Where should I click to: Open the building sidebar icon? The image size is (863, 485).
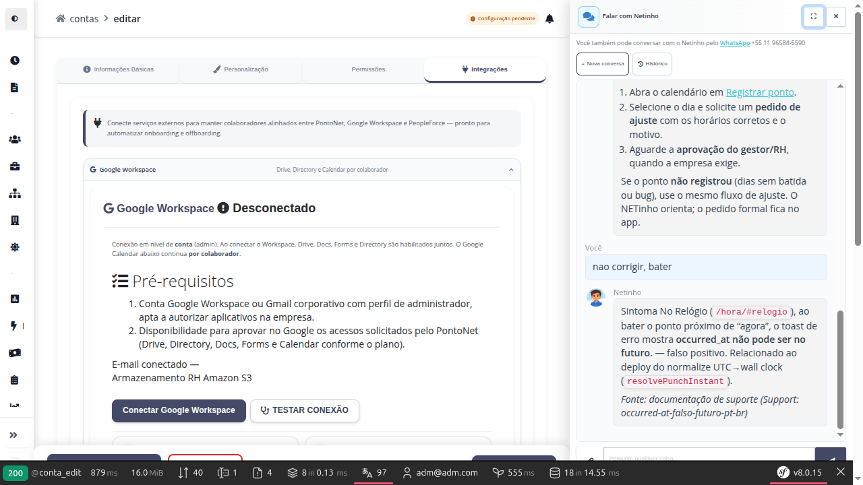click(15, 220)
